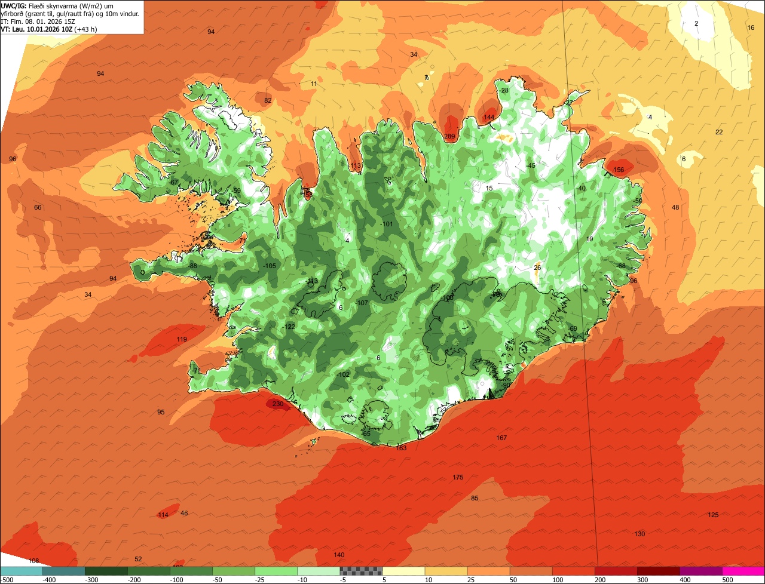This screenshot has width=765, height=584.
Task: Select the 156 value off the east coast
Action: point(619,170)
